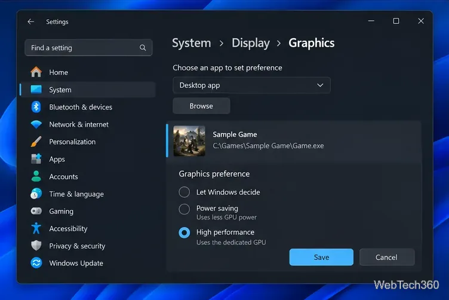
Task: Click the Browse button
Action: tap(201, 106)
